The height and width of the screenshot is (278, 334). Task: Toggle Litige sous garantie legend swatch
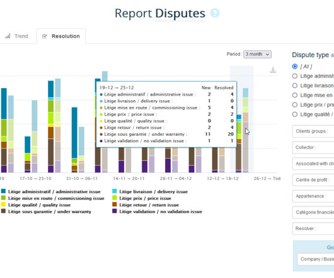click(x=3, y=211)
